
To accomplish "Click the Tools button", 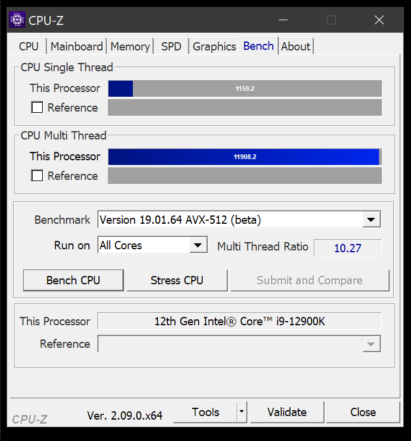I will click(205, 412).
